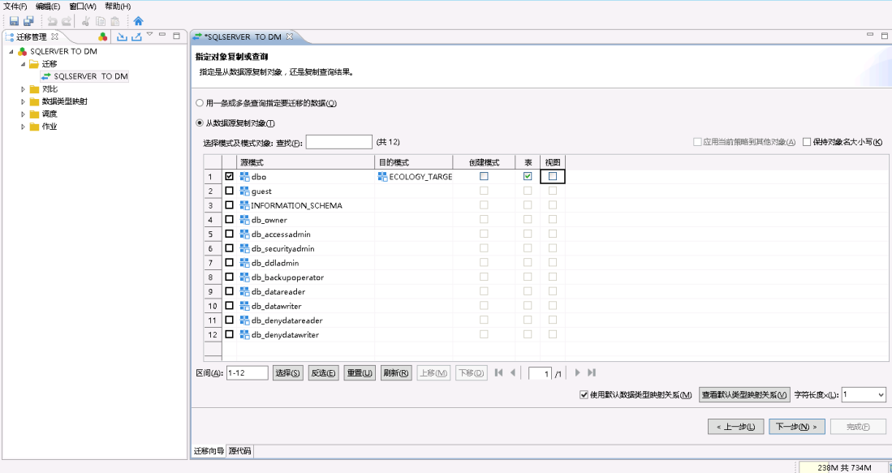Viewport: 892px width, 473px height.
Task: Click the 上一步 back button
Action: point(735,427)
